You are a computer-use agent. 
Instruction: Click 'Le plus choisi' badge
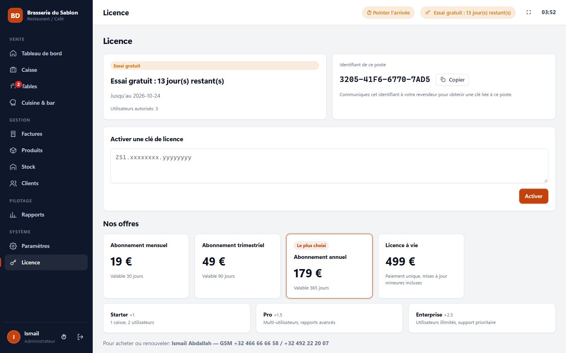(311, 246)
